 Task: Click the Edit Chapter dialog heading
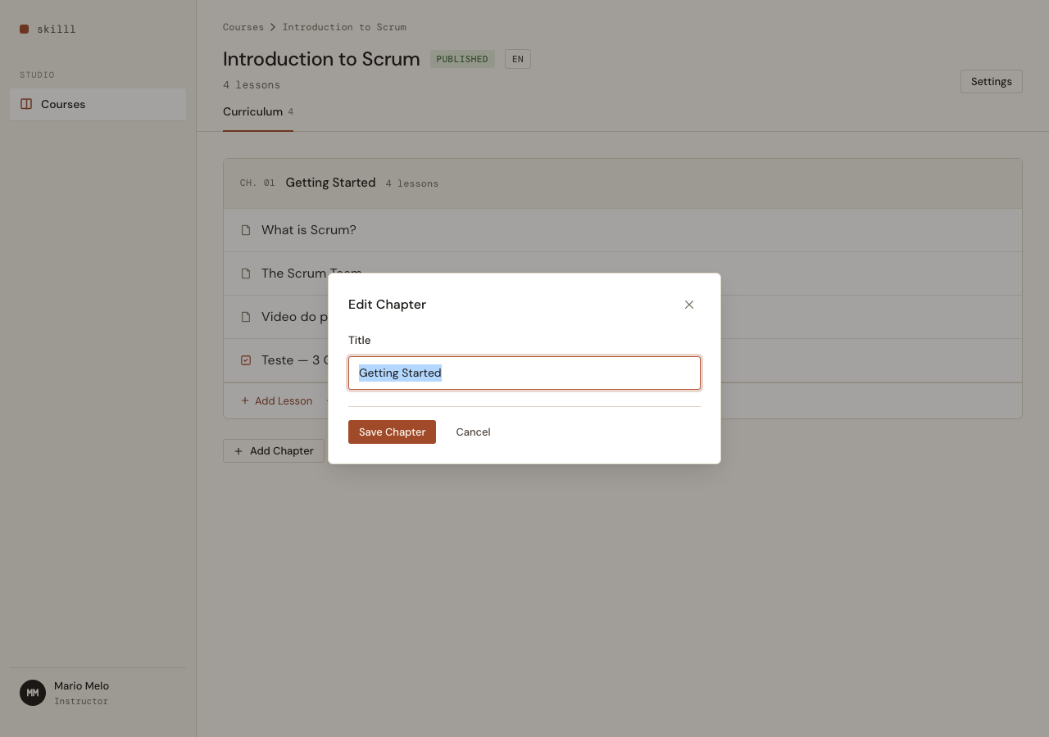387,305
